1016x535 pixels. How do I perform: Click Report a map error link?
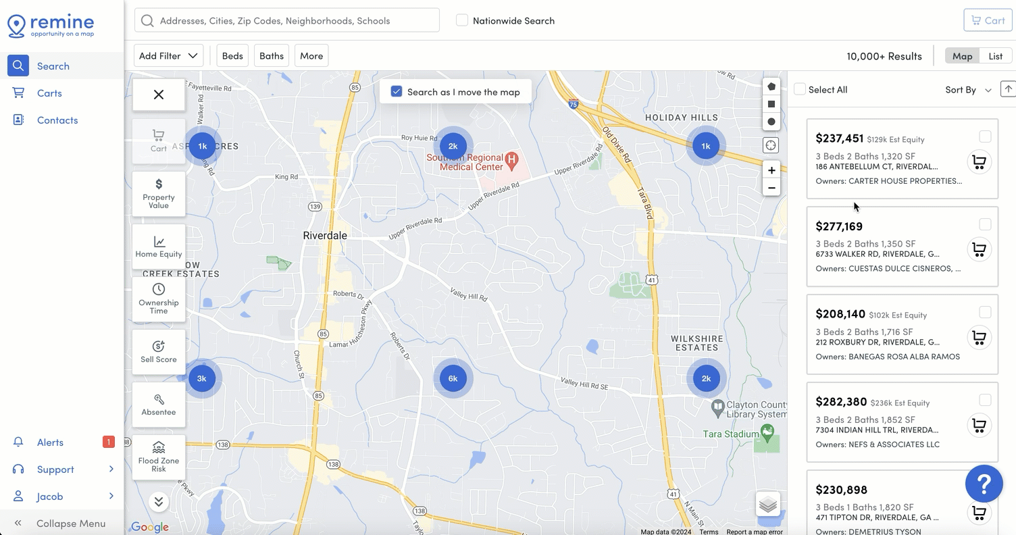click(755, 532)
